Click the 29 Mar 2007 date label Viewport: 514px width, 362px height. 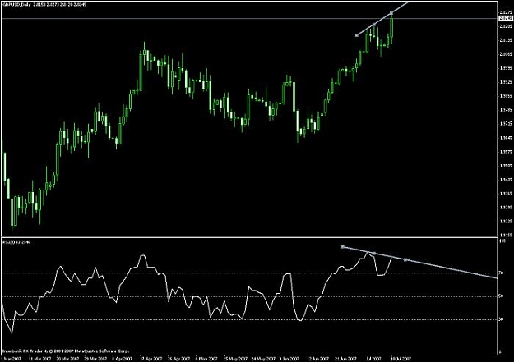(x=95, y=359)
